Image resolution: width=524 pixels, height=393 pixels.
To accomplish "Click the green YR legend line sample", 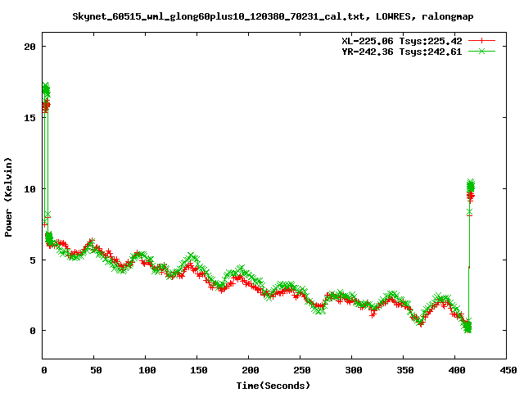I will coord(481,51).
